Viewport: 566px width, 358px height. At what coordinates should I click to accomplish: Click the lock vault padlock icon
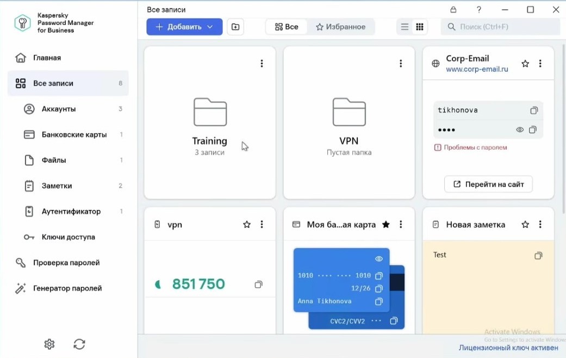453,10
